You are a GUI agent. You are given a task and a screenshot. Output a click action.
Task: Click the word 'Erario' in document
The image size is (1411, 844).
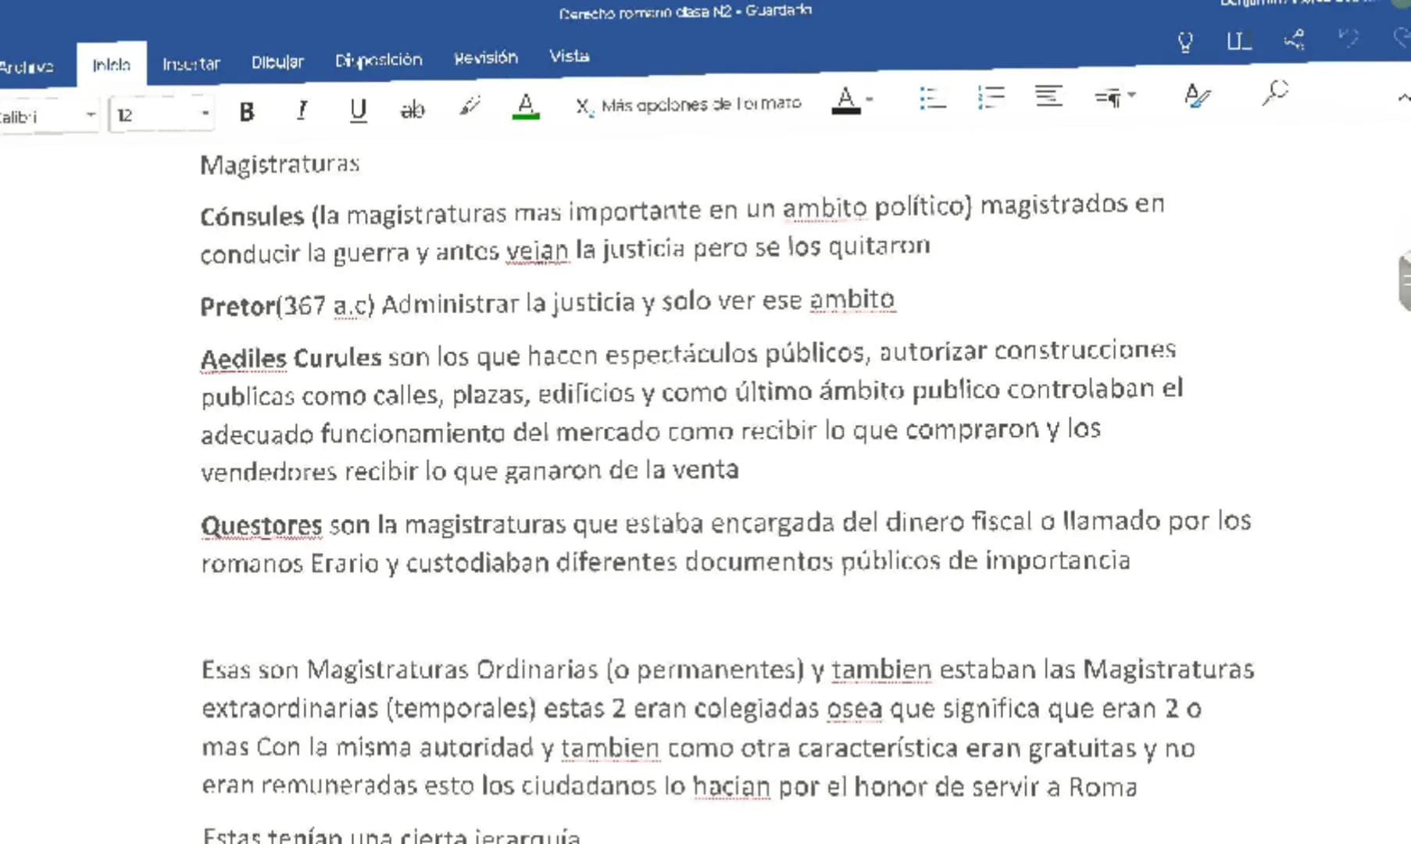(x=345, y=563)
